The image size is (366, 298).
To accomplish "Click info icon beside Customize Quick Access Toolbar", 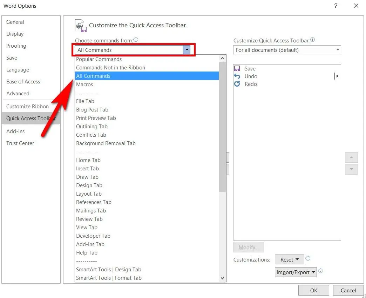I will pyautogui.click(x=313, y=40).
